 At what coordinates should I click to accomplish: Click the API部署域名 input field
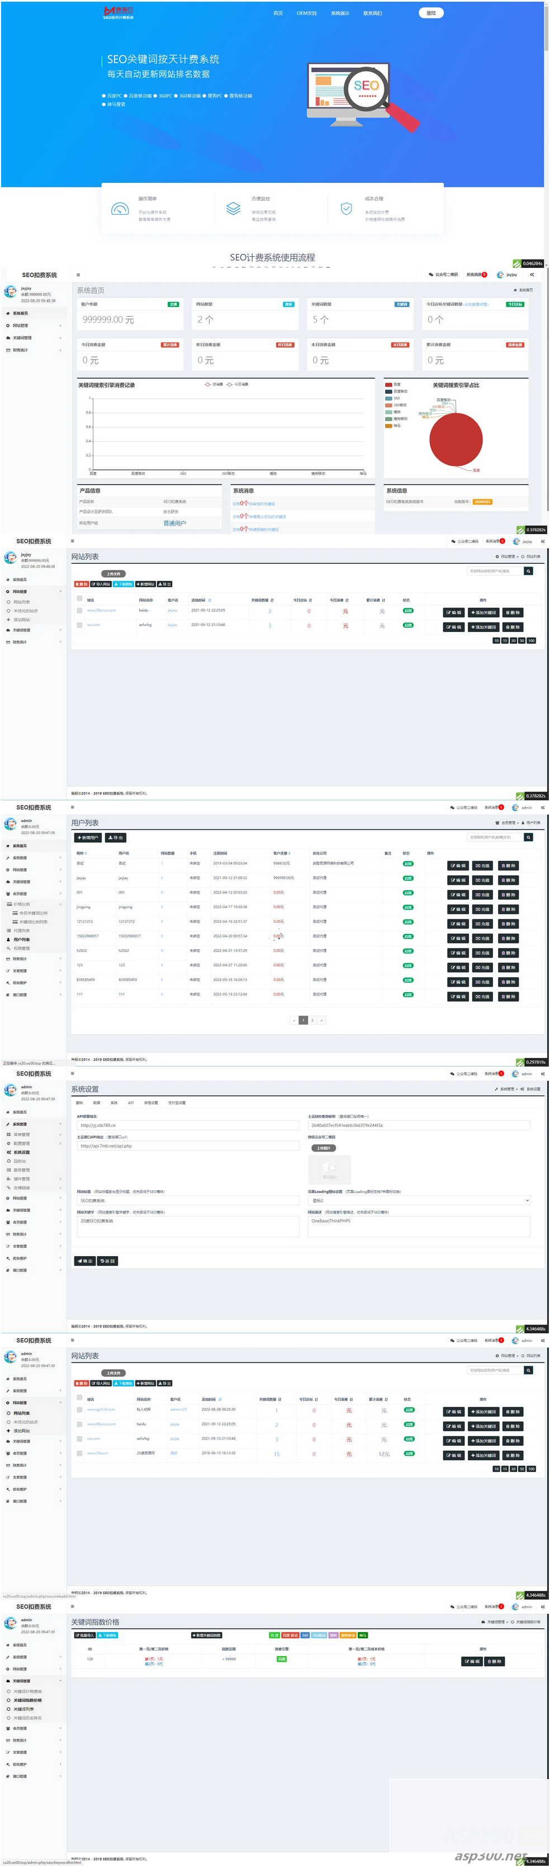pos(188,1125)
